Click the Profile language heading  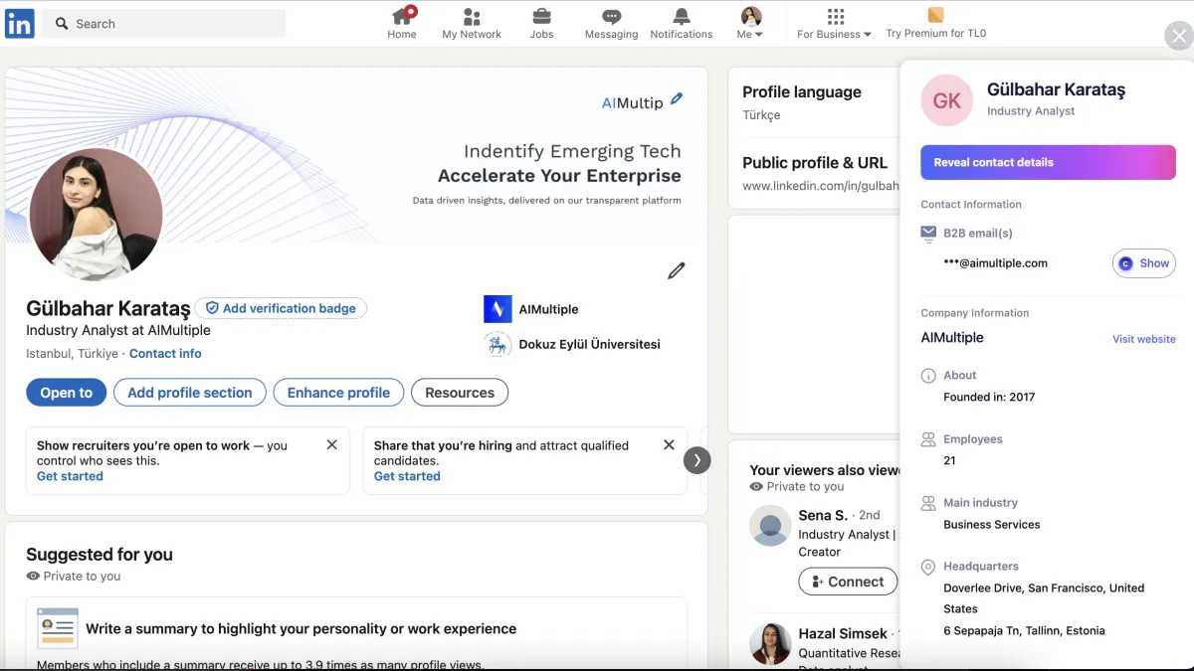point(802,91)
